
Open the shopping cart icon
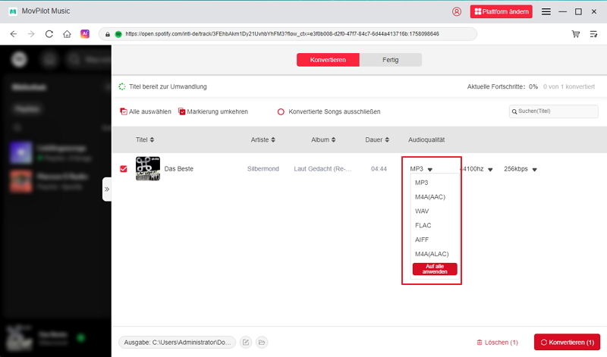click(576, 34)
